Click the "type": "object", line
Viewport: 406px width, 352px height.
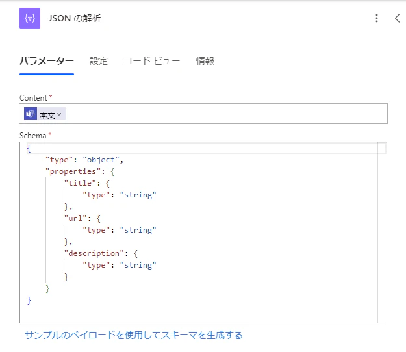coord(84,160)
